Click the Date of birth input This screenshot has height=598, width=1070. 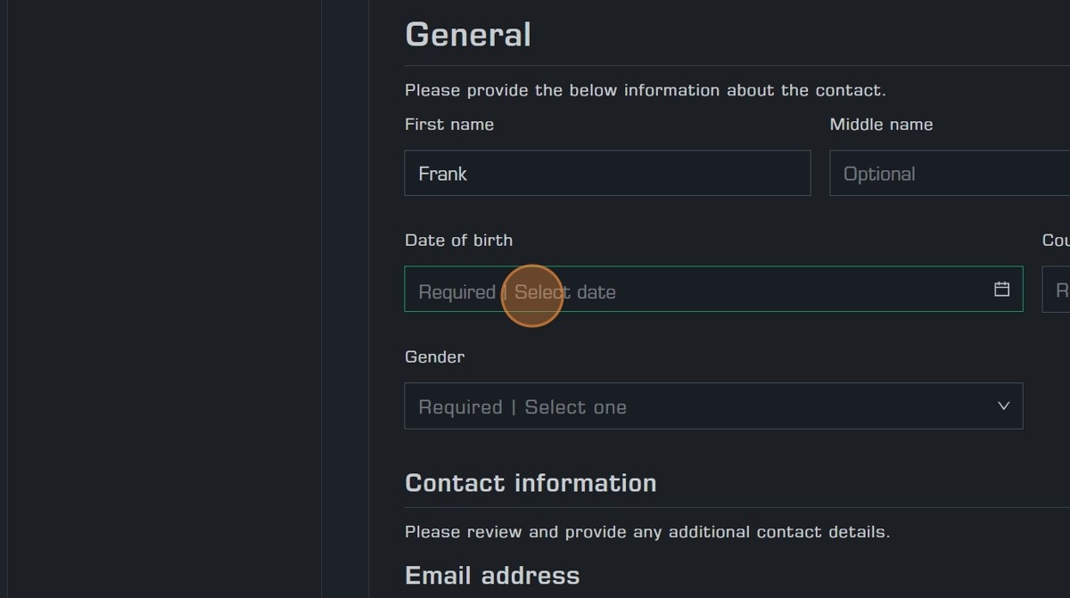(713, 289)
